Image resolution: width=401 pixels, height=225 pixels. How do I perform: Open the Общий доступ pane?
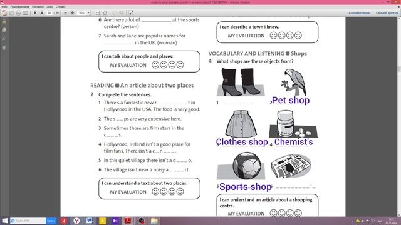387,13
